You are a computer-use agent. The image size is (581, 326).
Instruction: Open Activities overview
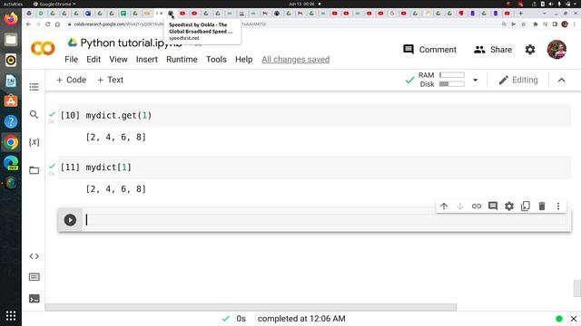tap(13, 4)
